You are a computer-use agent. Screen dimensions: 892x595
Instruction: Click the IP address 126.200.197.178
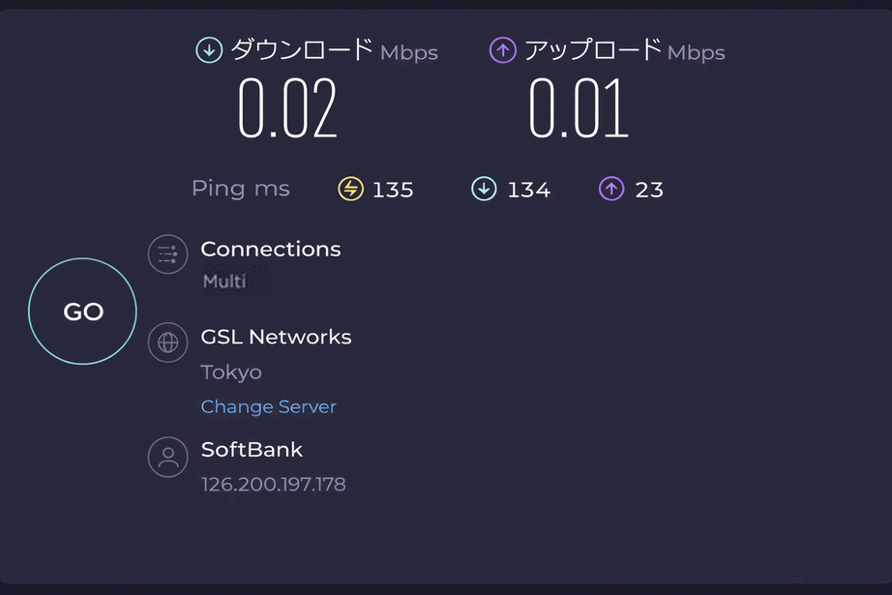(273, 484)
